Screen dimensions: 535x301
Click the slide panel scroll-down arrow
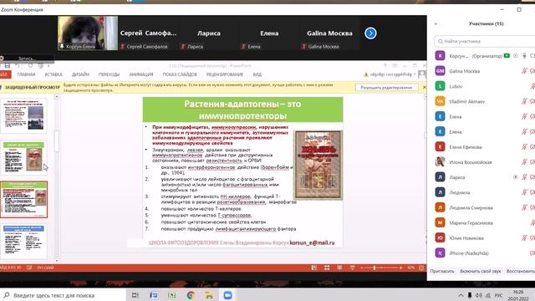[57, 261]
